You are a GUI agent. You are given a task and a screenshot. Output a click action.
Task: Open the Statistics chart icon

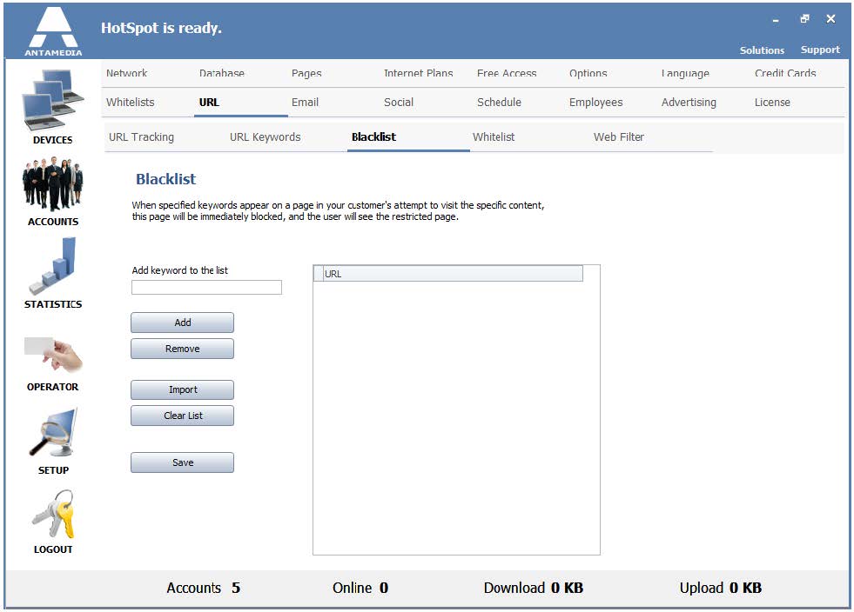[x=53, y=266]
